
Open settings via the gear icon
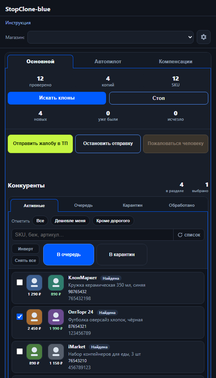204,37
